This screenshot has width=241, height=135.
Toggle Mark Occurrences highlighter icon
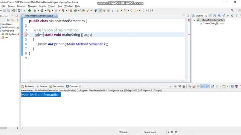(x=100, y=10)
